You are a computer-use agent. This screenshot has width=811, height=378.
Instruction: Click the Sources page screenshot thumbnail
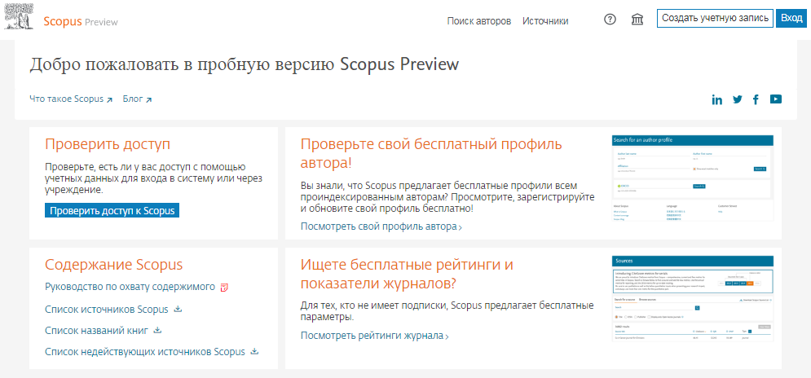pyautogui.click(x=693, y=298)
